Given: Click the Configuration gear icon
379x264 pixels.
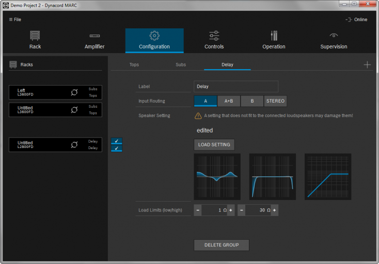Looking at the screenshot, I should 154,36.
